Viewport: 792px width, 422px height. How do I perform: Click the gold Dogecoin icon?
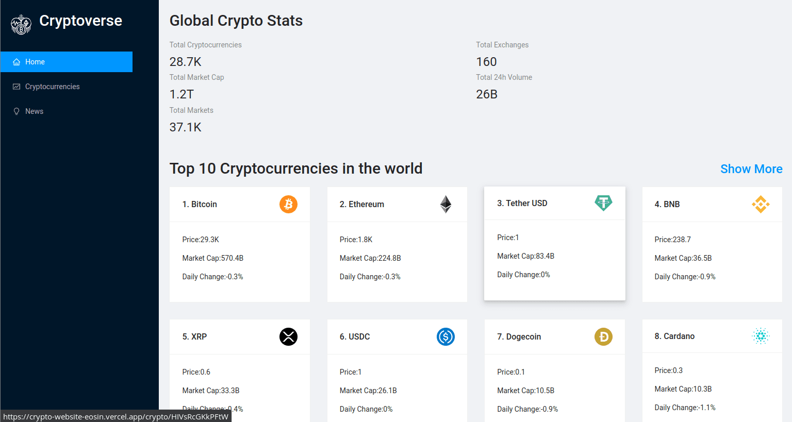[x=603, y=337]
